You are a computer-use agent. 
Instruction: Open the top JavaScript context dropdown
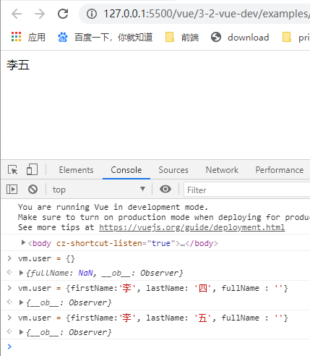[99, 190]
